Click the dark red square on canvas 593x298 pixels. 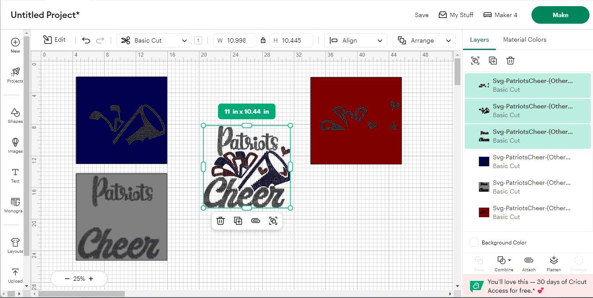pyautogui.click(x=356, y=121)
